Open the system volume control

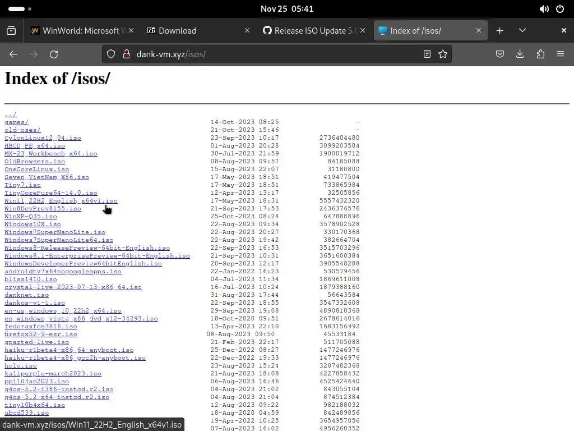click(x=544, y=9)
